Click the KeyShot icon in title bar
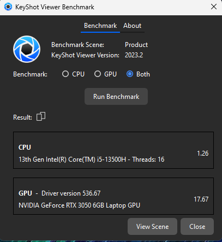 coord(8,7)
